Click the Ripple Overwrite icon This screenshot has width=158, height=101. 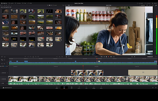coord(31,57)
